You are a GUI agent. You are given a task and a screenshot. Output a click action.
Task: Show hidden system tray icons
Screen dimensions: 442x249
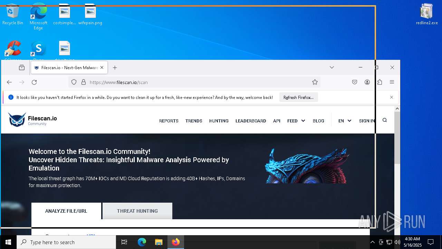click(373, 242)
